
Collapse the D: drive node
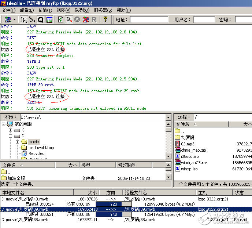coord(11,136)
